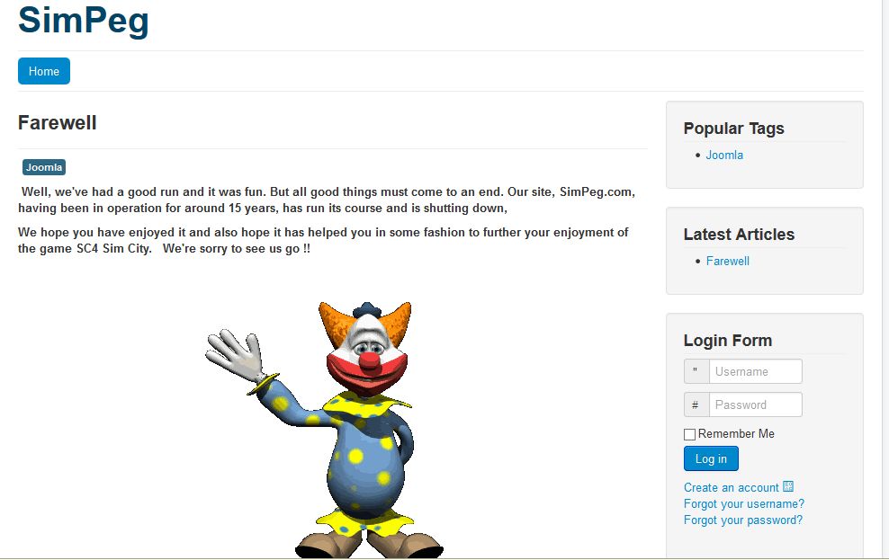Click the Log in button
This screenshot has width=889, height=560.
tap(711, 458)
